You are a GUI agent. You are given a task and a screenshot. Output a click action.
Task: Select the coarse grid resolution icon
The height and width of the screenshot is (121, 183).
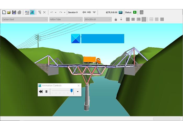pos(151,19)
